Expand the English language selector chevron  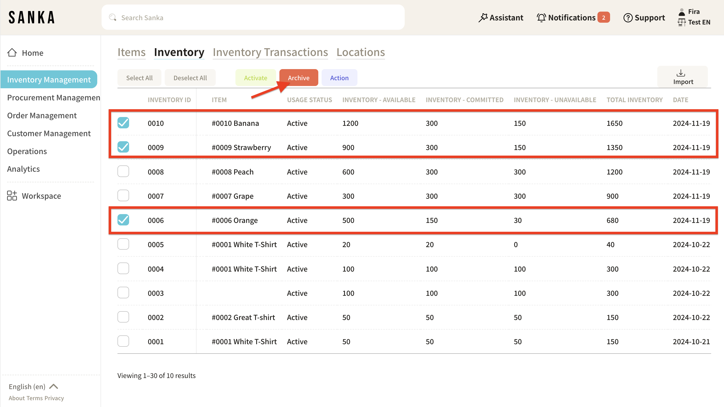[53, 387]
